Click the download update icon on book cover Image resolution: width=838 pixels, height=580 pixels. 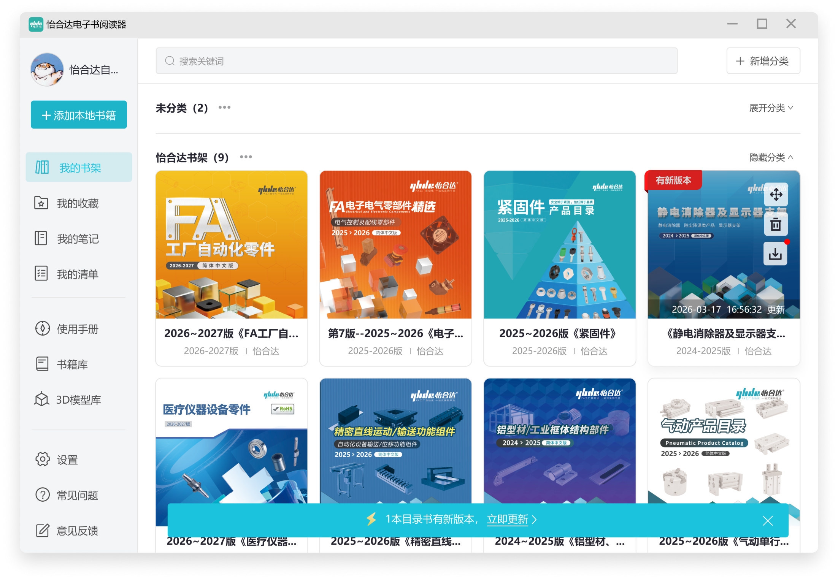[x=775, y=254]
